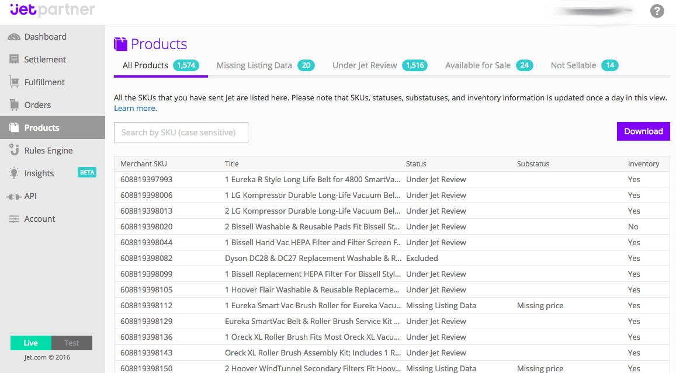Switch to Under Jet Review tab
This screenshot has width=676, height=373.
point(380,65)
